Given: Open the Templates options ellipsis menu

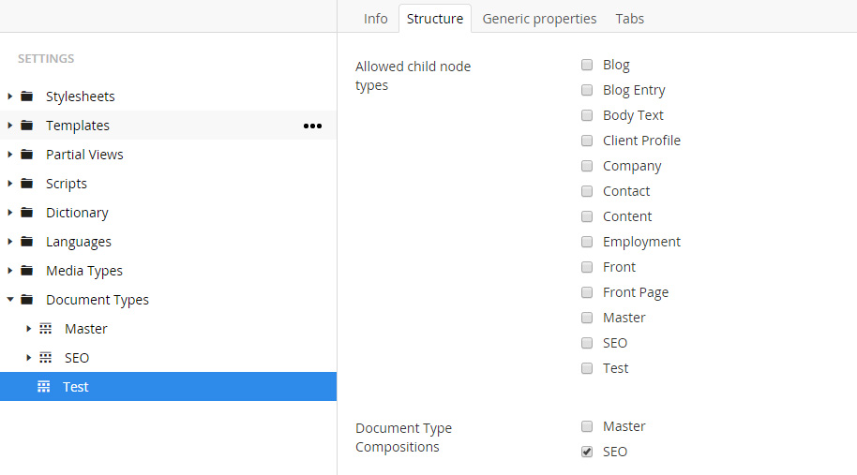Looking at the screenshot, I should click(x=312, y=126).
